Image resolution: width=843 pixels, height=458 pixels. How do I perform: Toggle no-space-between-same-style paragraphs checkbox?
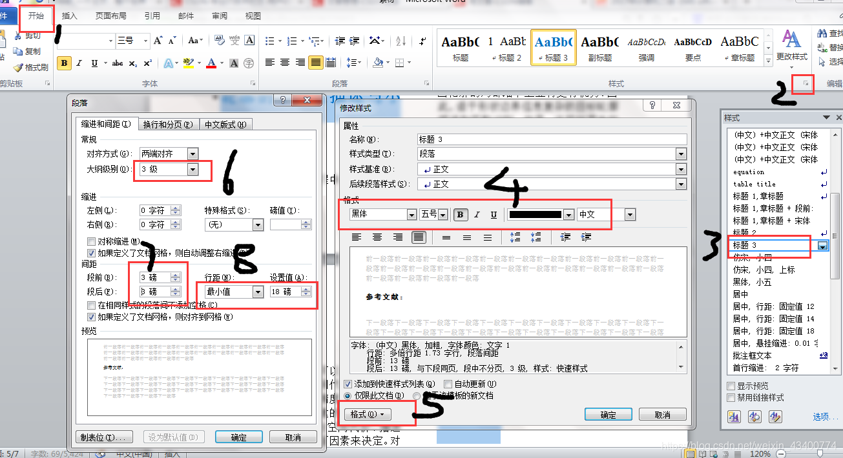pyautogui.click(x=91, y=305)
